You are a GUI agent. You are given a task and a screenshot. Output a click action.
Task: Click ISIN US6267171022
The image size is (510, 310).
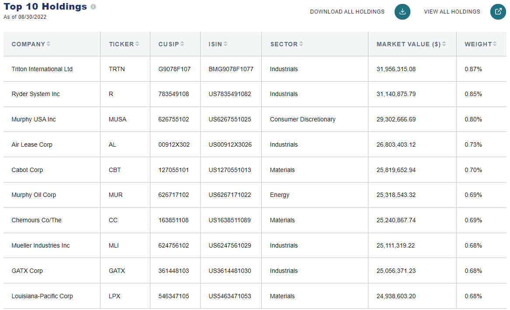point(230,195)
